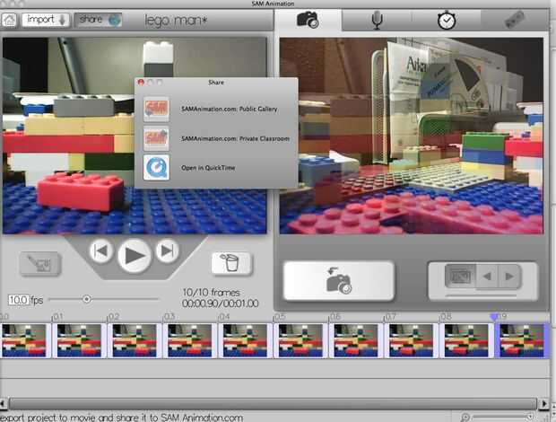Click the QuickTime logo icon
This screenshot has height=422, width=556.
point(156,168)
